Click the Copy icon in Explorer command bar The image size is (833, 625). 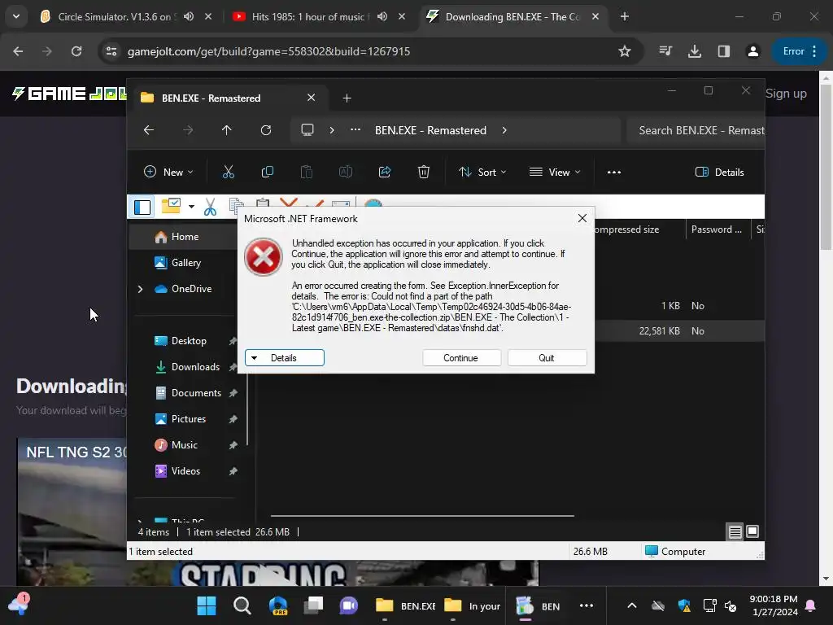[x=267, y=173]
